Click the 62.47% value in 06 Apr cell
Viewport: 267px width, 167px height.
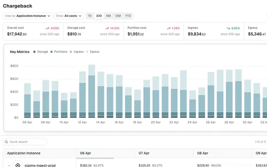coord(98,166)
